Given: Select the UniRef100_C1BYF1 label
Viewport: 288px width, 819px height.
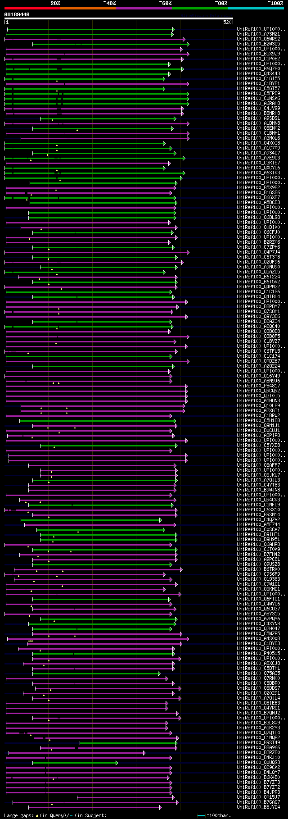Looking at the screenshot, I should (x=258, y=84).
